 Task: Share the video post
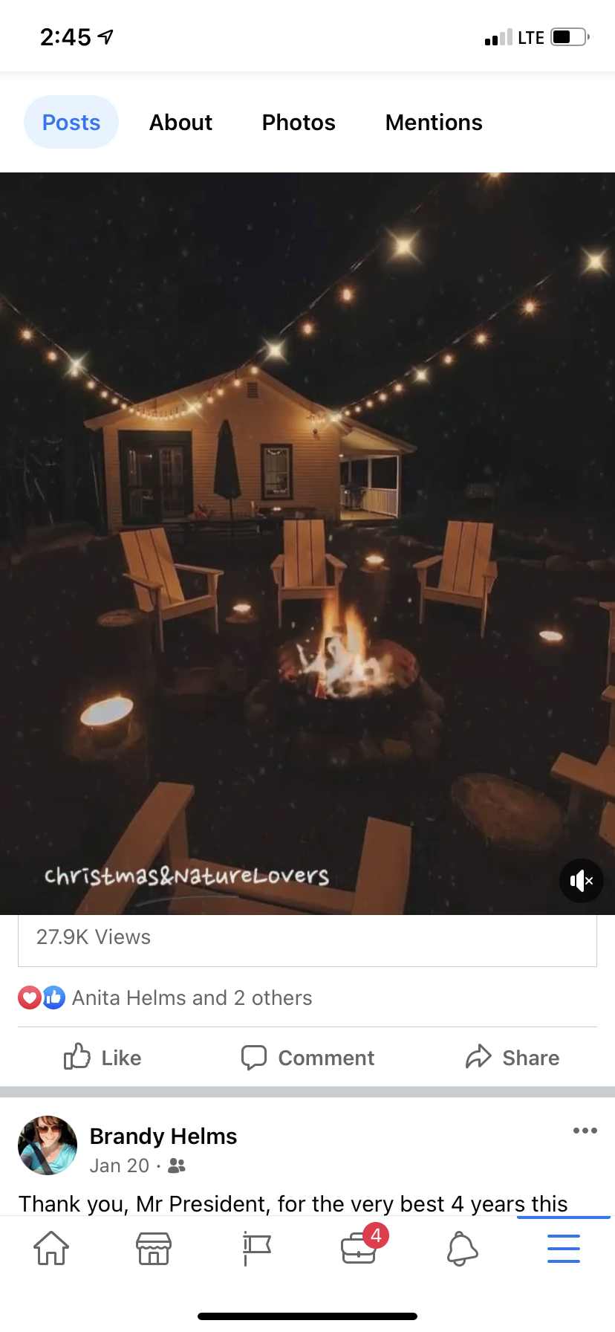coord(512,1057)
